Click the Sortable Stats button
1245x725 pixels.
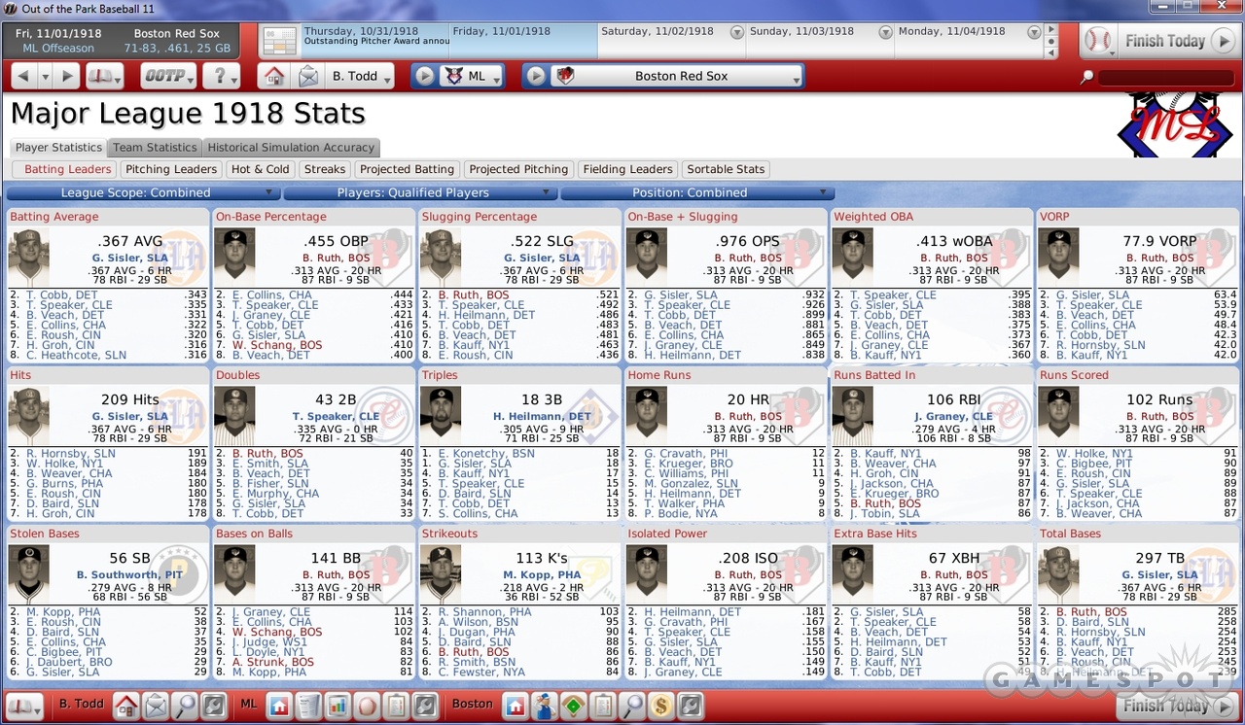[x=726, y=169]
